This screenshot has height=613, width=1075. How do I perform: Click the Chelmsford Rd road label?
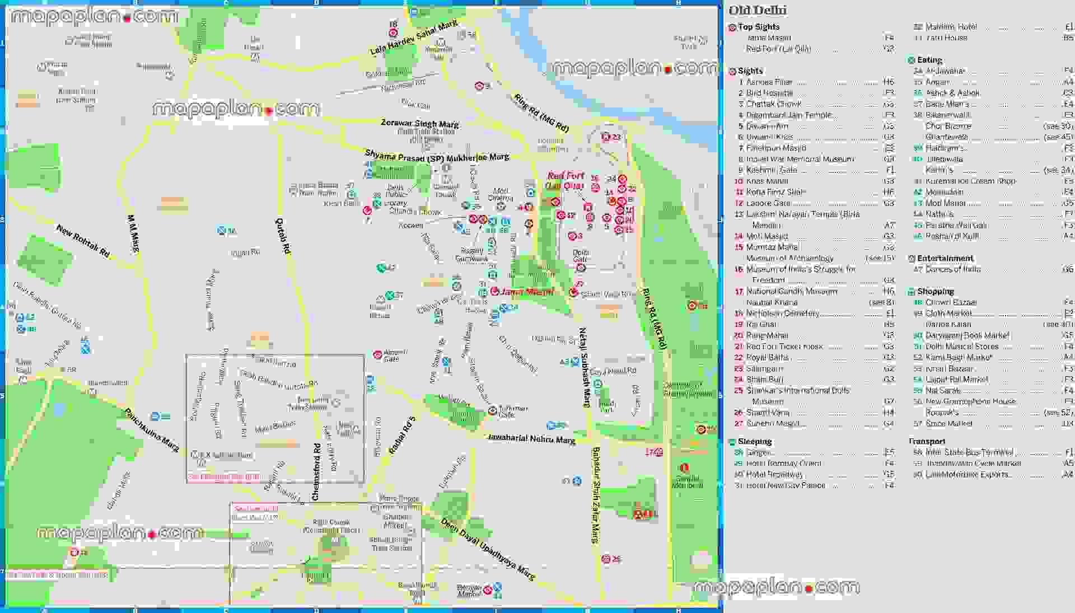[316, 472]
